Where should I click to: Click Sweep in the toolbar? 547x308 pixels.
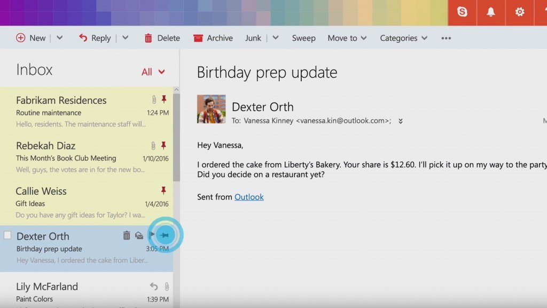(303, 38)
